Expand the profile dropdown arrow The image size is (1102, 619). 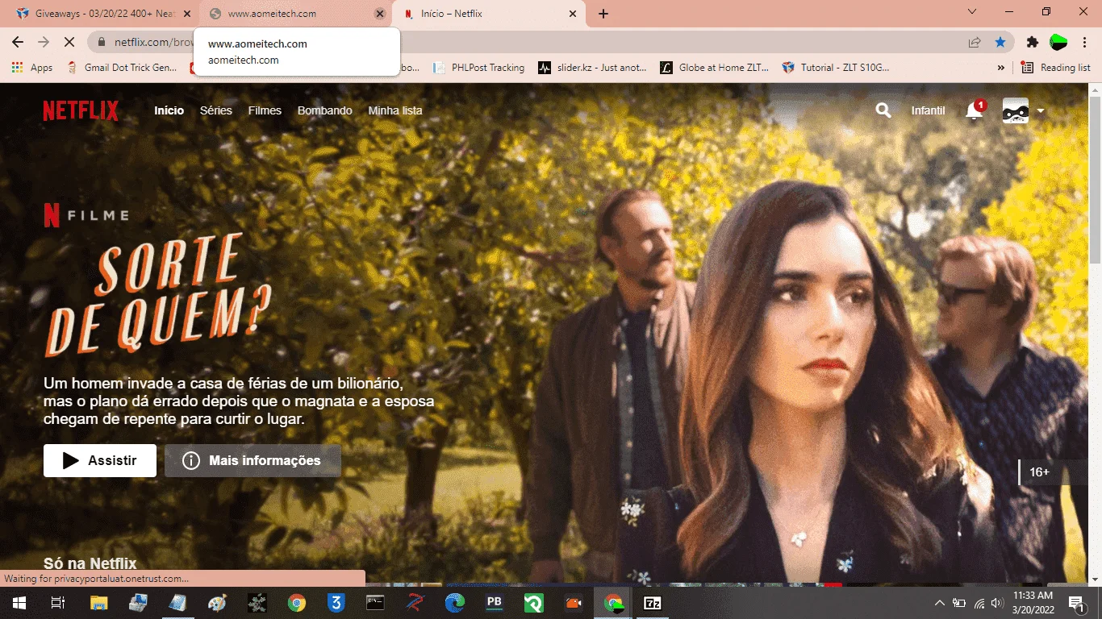click(x=1041, y=111)
